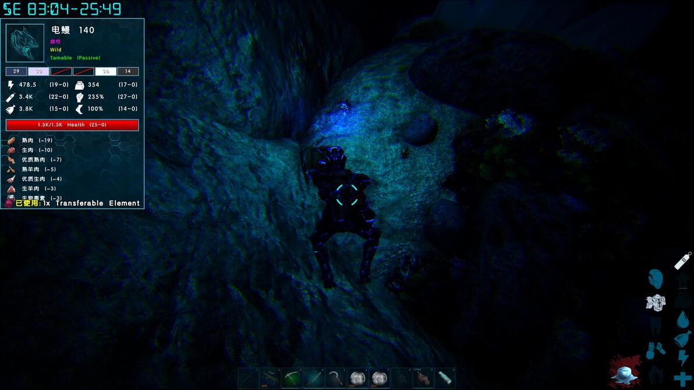Click the oxygen tank icon in stats
The height and width of the screenshot is (390, 694).
[x=10, y=96]
